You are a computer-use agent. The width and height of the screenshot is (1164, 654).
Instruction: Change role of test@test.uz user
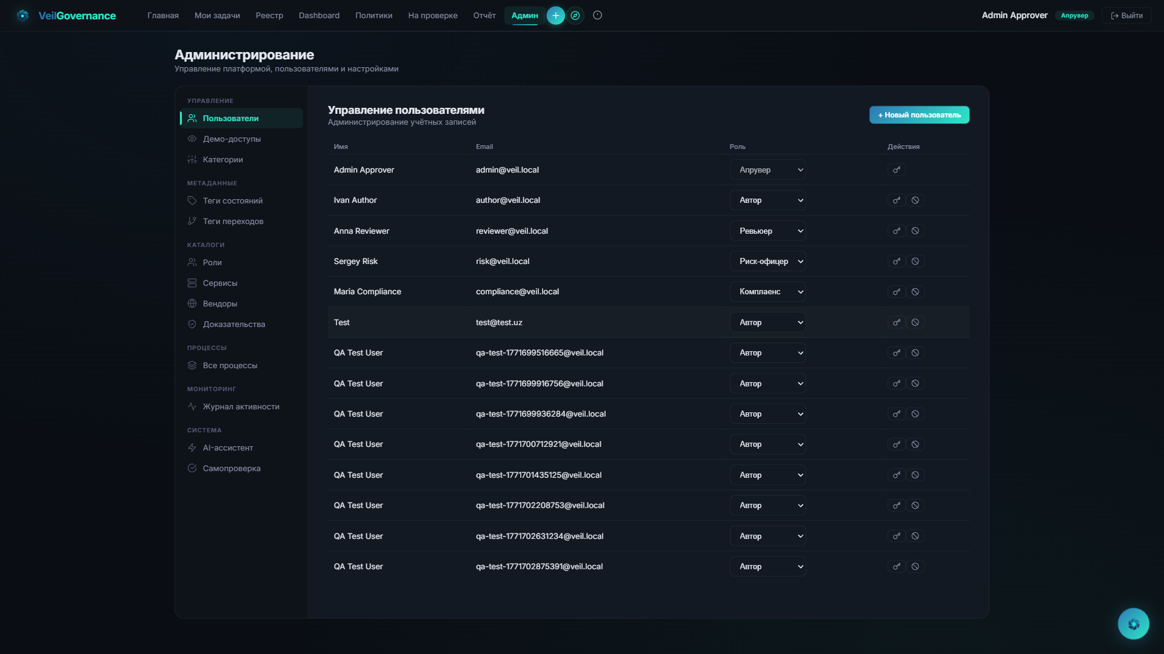[x=768, y=322]
